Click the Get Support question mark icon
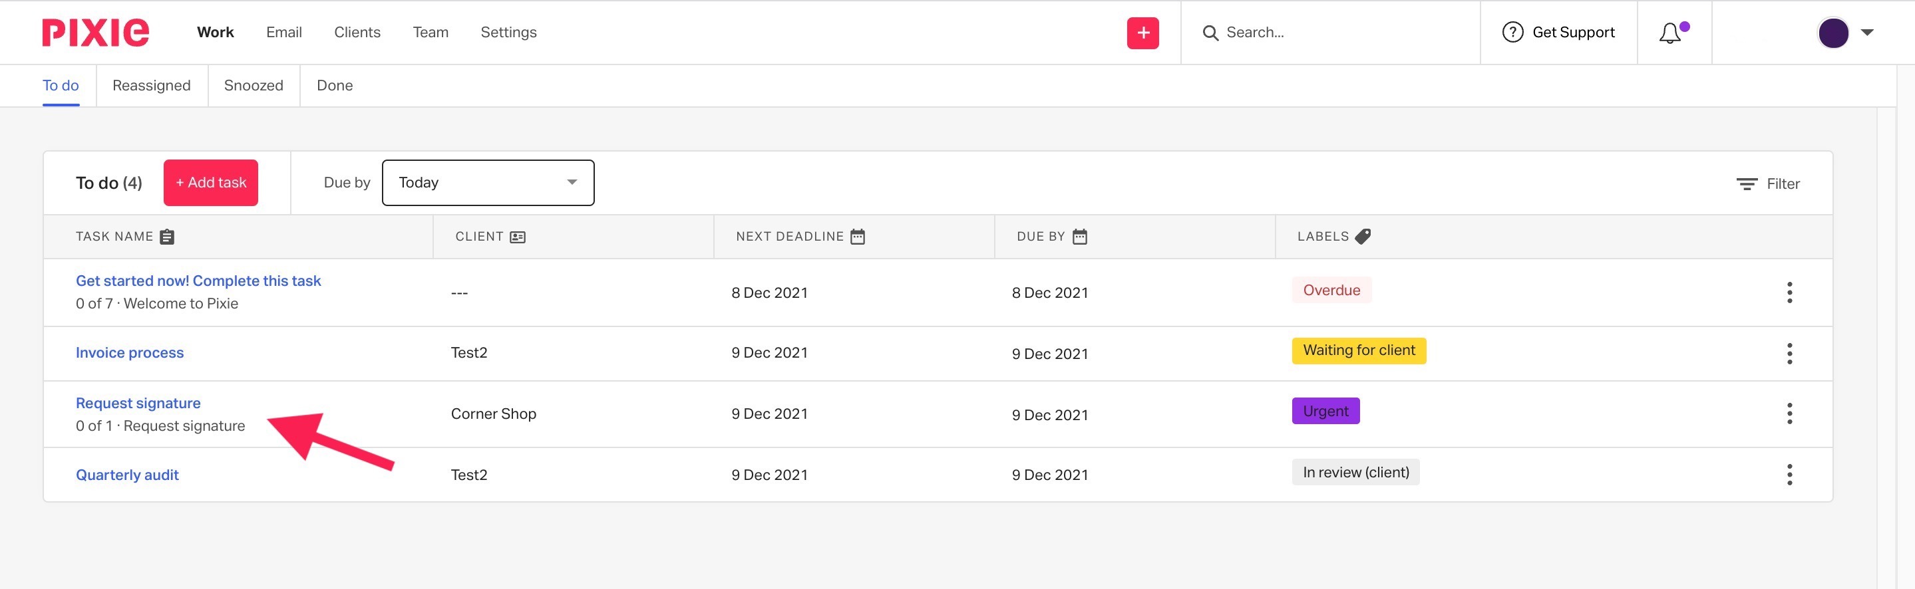1915x589 pixels. (1512, 32)
